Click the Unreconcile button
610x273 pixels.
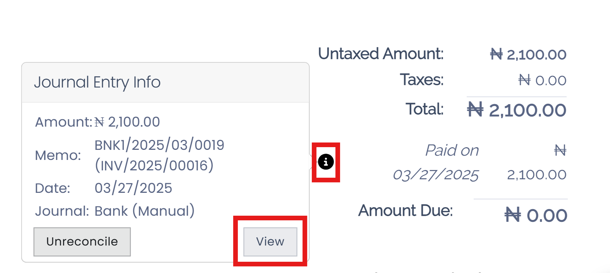coord(82,242)
